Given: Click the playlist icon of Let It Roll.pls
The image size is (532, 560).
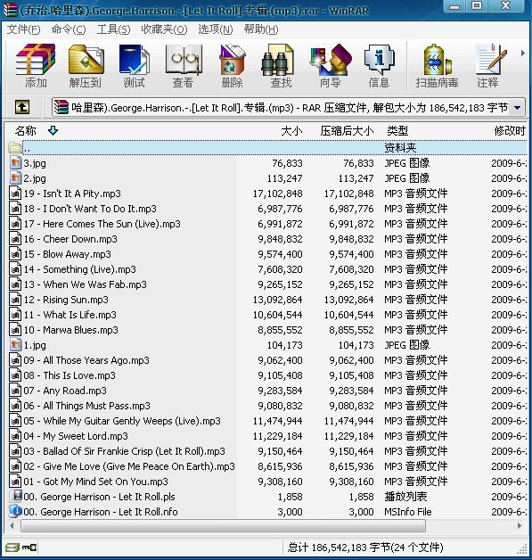Looking at the screenshot, I should tap(16, 496).
